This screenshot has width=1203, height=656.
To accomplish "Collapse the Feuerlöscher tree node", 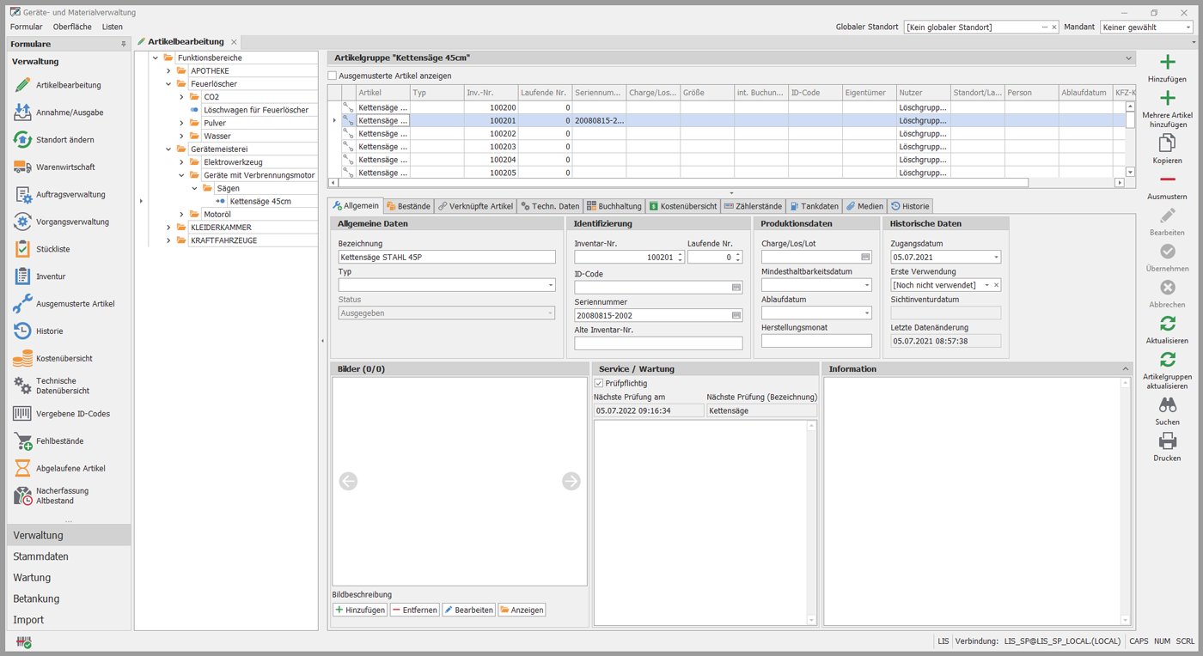I will click(168, 84).
